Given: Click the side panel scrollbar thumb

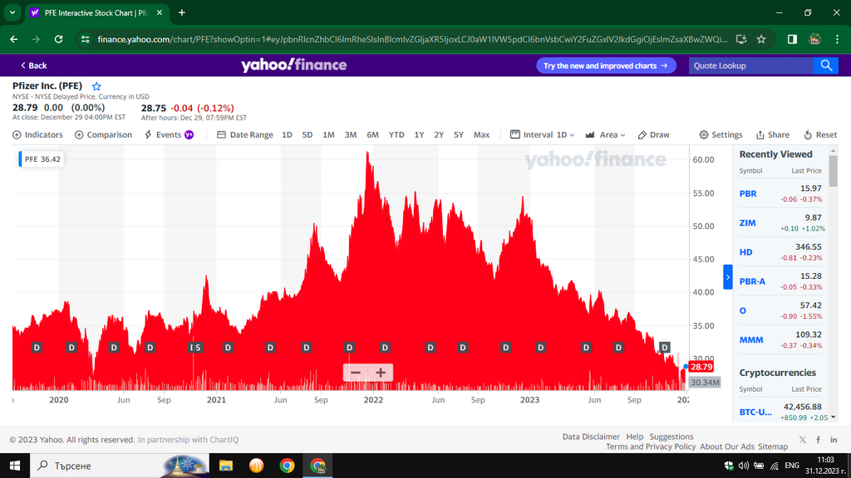Looking at the screenshot, I should (x=833, y=169).
